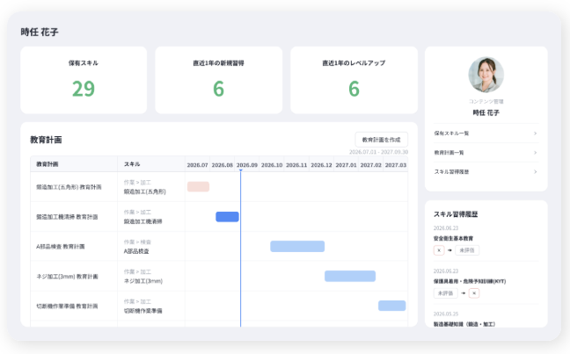Click profile photo of 時任 花子

(486, 75)
